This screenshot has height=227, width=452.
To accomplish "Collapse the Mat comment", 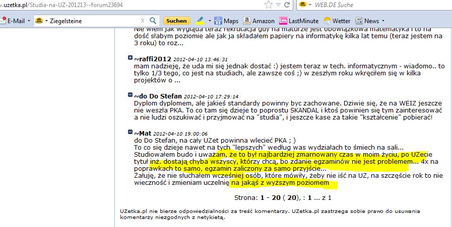I will pyautogui.click(x=131, y=132).
